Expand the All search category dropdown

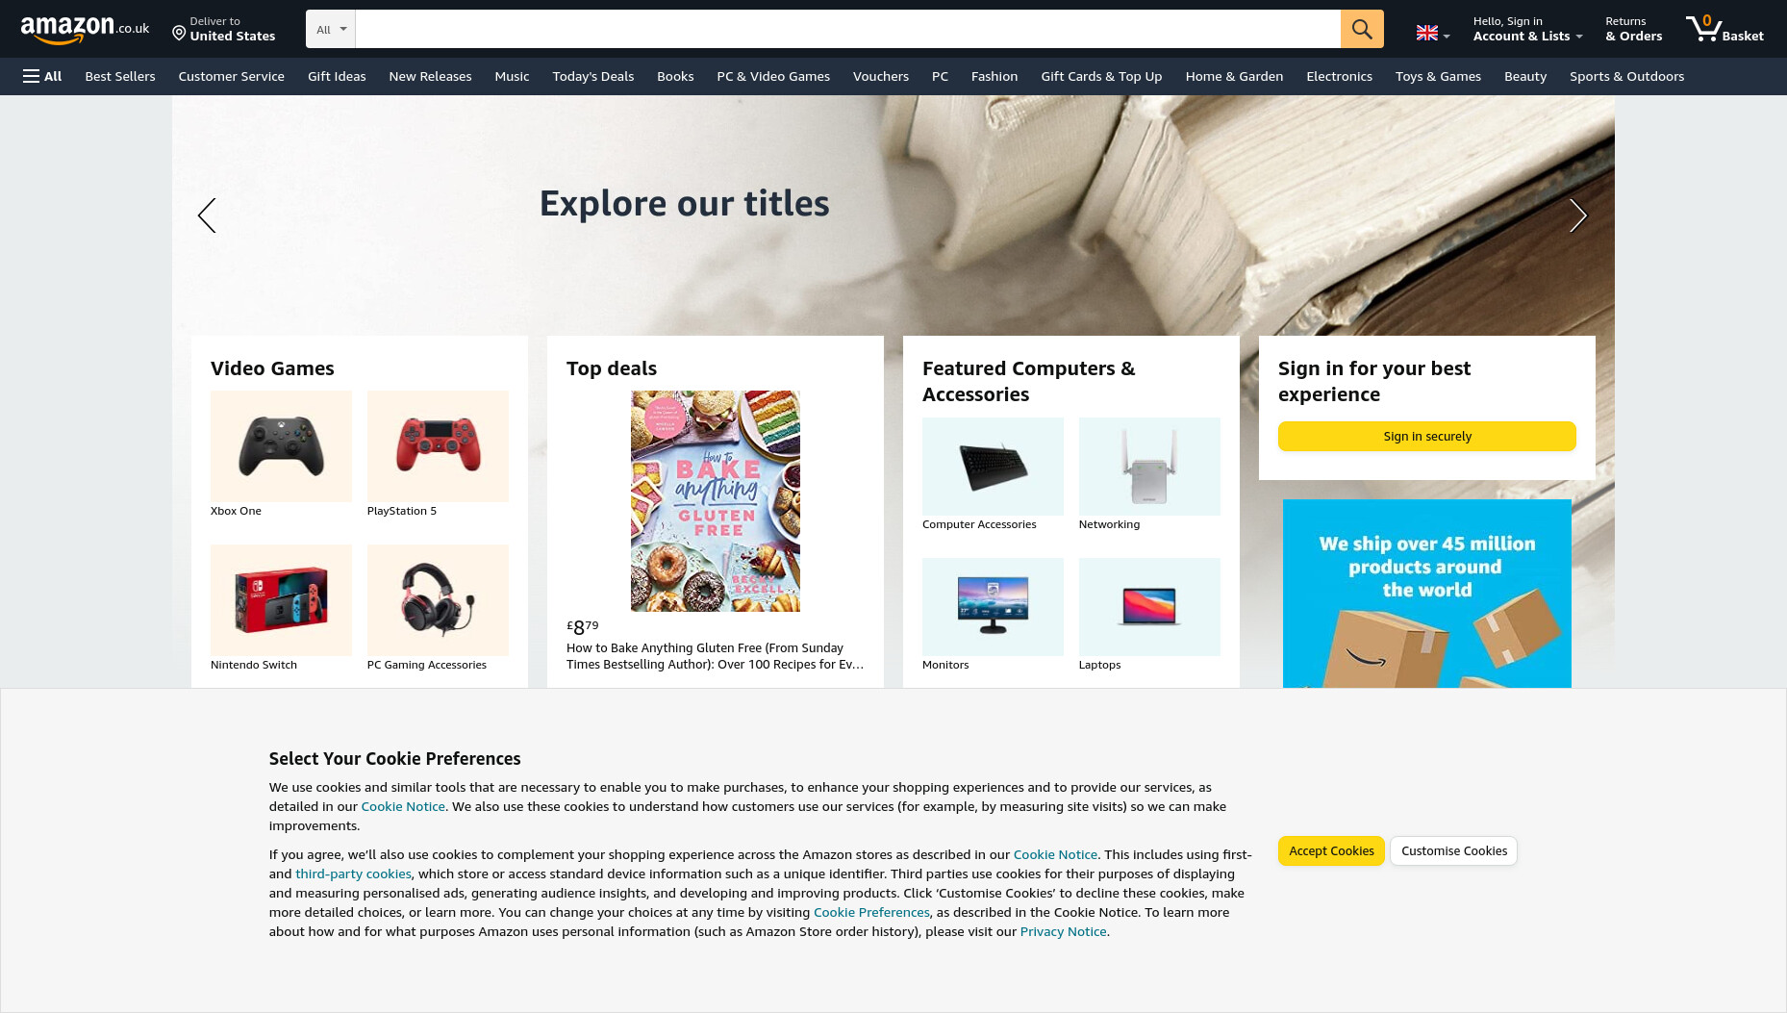[x=331, y=29]
